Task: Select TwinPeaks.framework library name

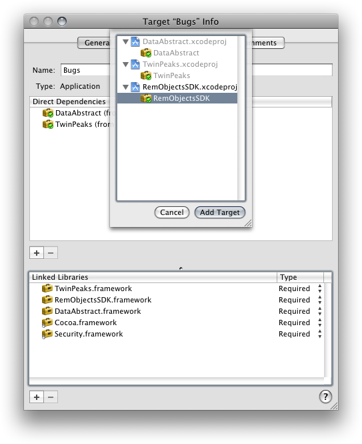Action: (93, 288)
